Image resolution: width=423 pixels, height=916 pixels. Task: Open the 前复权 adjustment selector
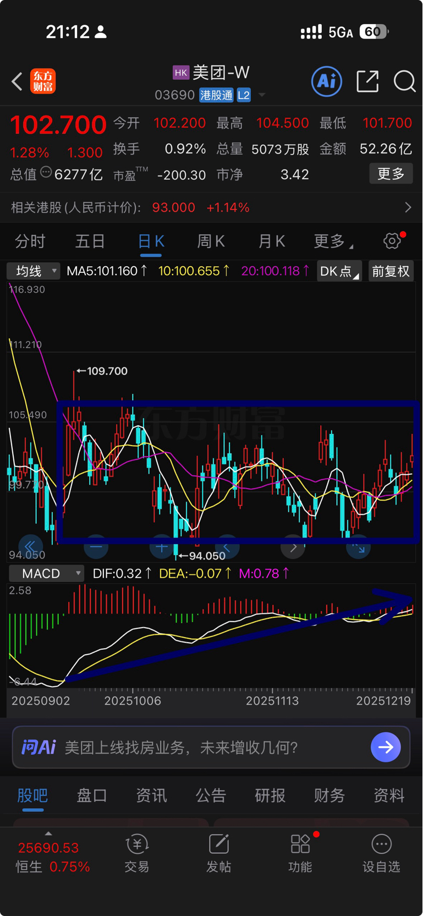391,271
